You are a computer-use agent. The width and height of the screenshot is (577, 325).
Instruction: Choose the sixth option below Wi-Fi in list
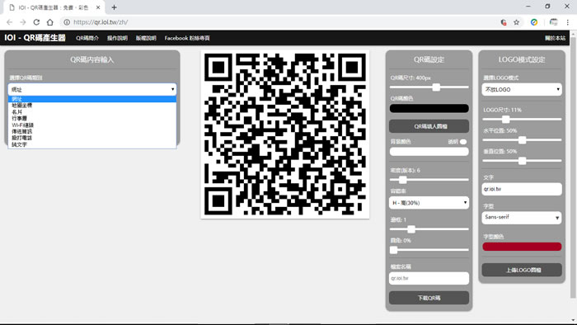(x=92, y=131)
